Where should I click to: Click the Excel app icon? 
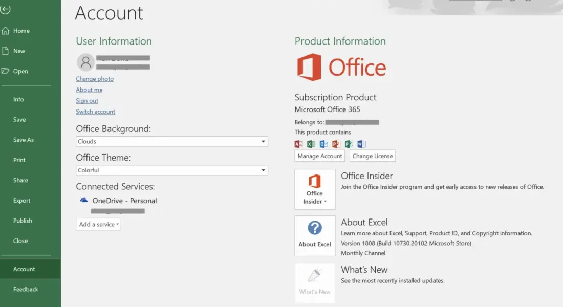(311, 144)
